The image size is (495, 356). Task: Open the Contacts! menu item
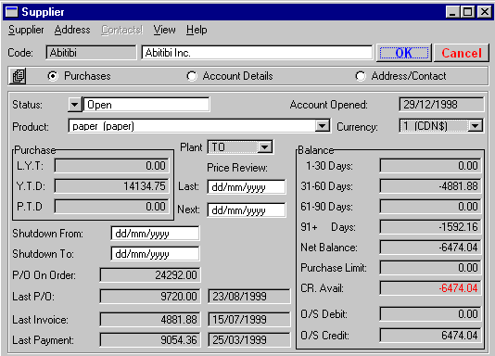pos(121,30)
